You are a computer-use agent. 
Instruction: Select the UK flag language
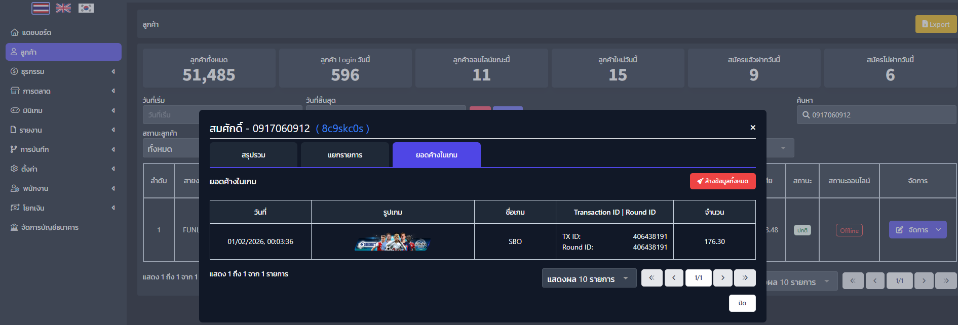click(x=63, y=8)
